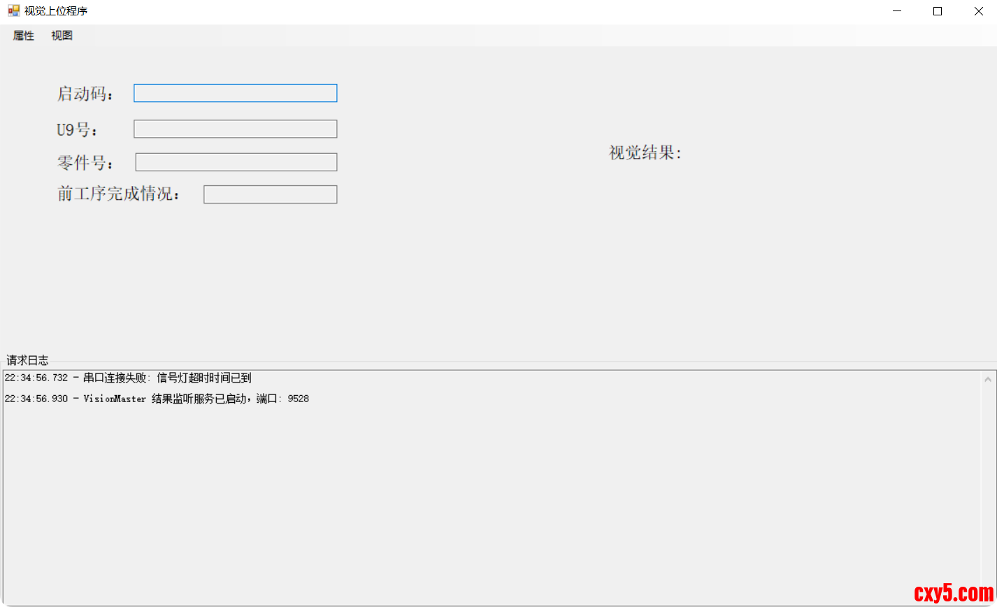Open the 视图 menu
997x607 pixels.
pos(62,36)
